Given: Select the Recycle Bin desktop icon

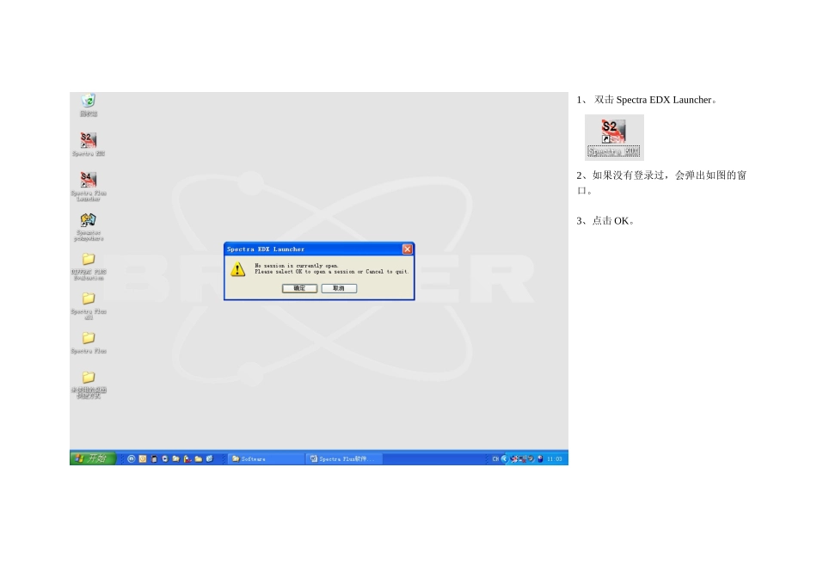Looking at the screenshot, I should (x=89, y=105).
